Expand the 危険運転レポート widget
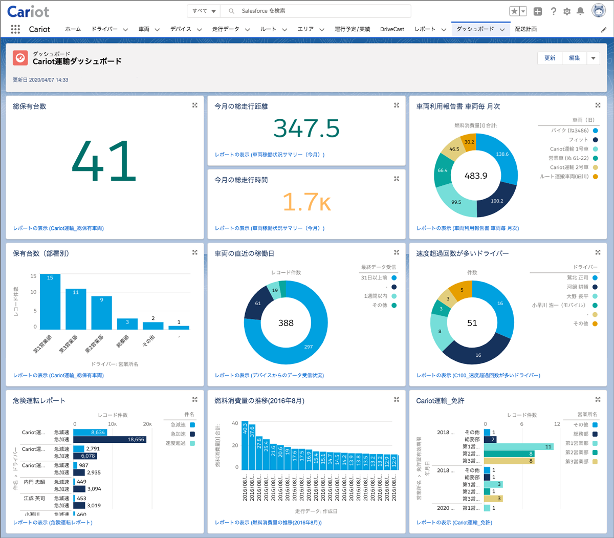This screenshot has width=614, height=538. tap(195, 400)
